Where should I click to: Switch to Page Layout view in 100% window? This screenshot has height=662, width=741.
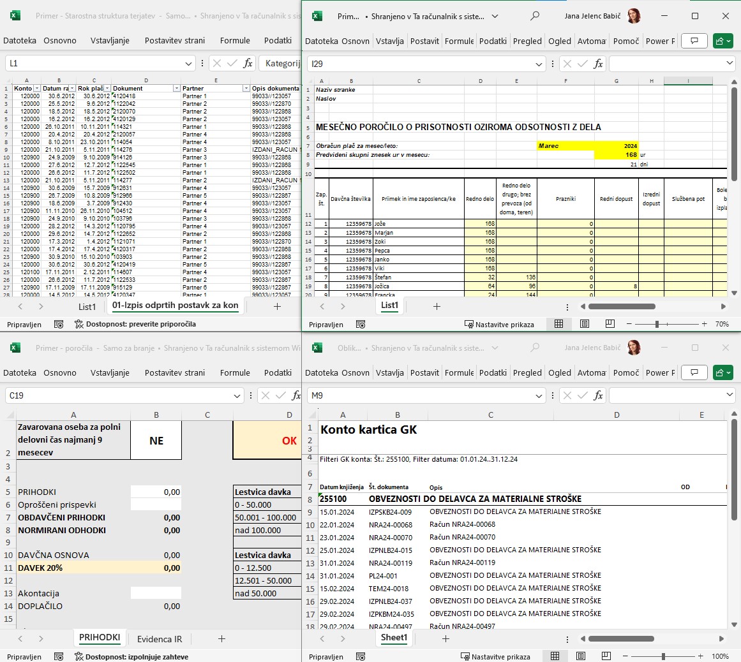(x=581, y=656)
